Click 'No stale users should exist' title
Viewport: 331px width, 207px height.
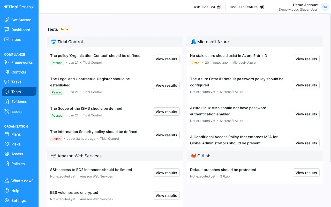point(229,56)
